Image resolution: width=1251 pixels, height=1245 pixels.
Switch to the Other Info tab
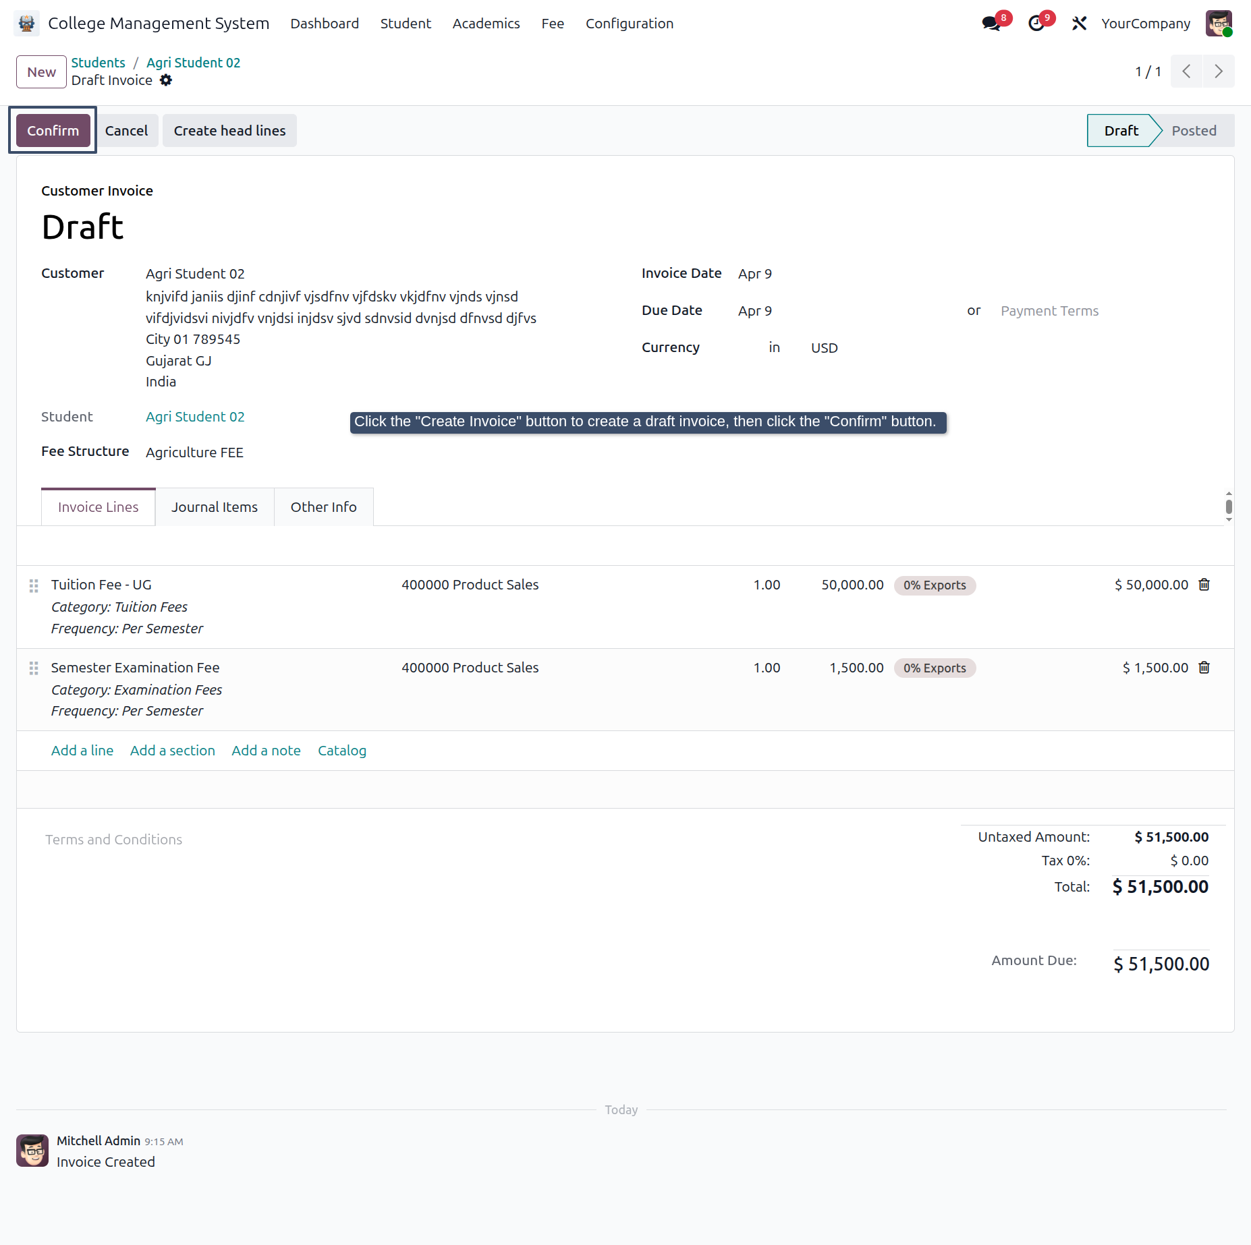coord(324,507)
